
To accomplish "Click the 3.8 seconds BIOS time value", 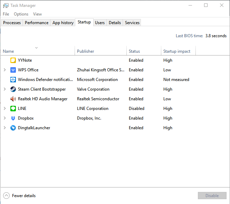I will tap(216, 36).
